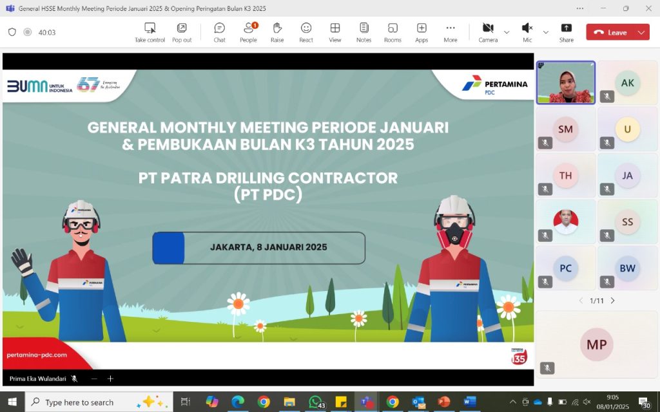660x412 pixels.
Task: Open Outlook from the taskbar
Action: 418,402
